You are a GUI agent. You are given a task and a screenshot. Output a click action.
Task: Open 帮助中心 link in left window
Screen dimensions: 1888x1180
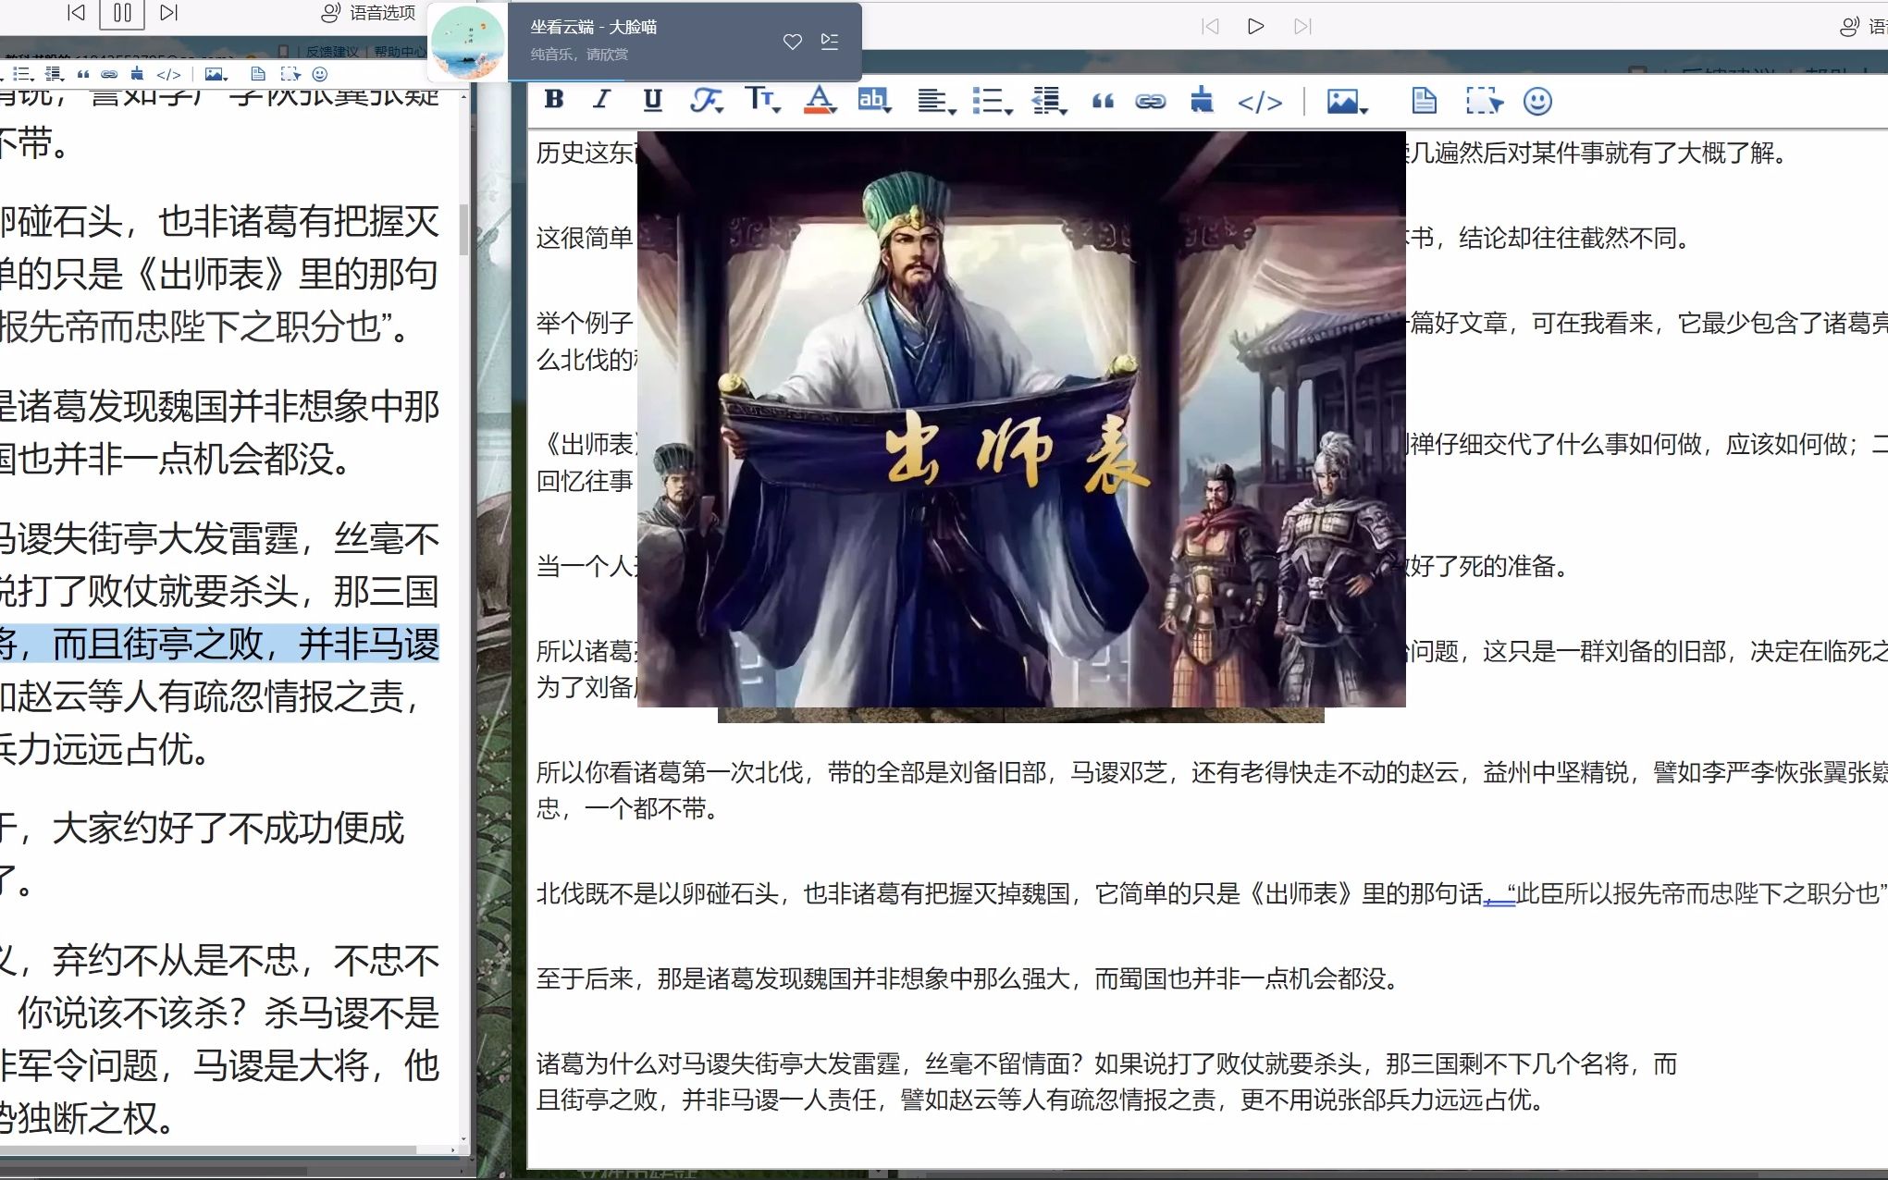pyautogui.click(x=400, y=52)
